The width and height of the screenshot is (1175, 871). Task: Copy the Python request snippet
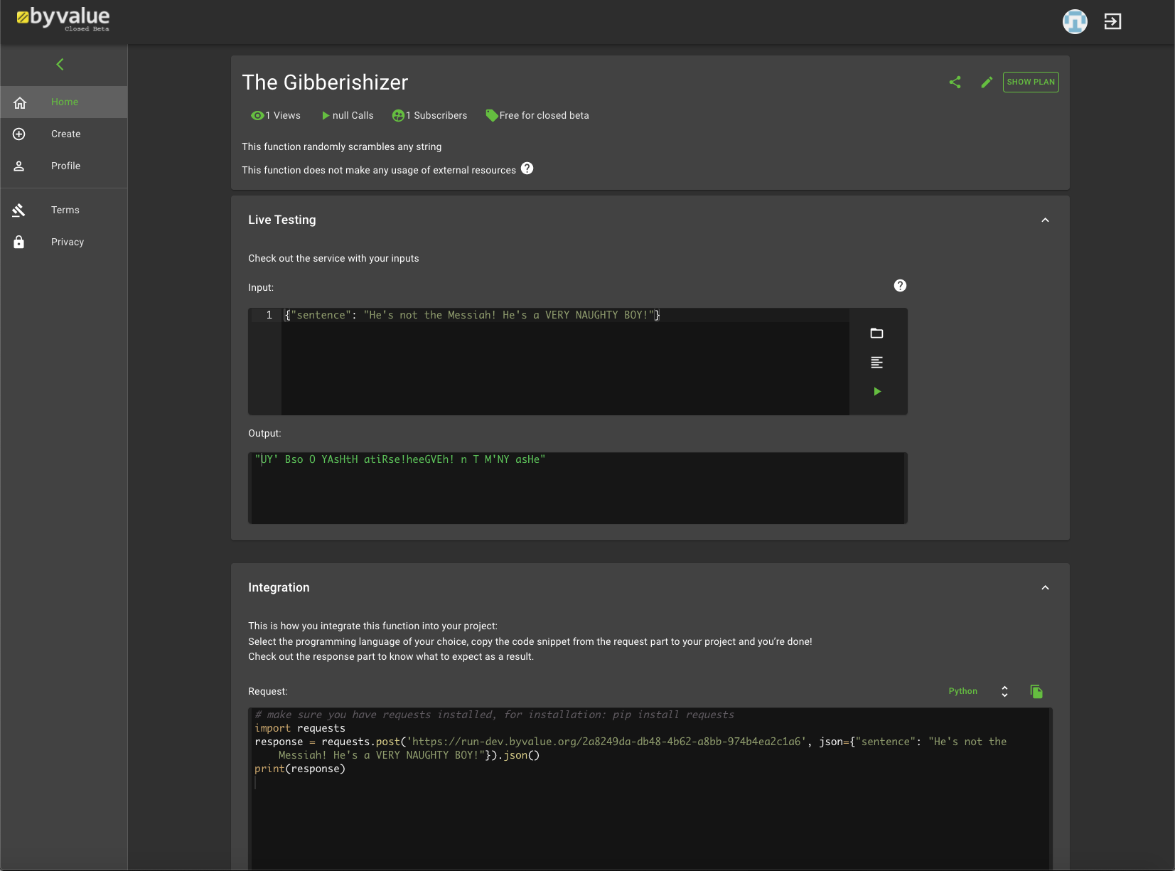pos(1036,691)
